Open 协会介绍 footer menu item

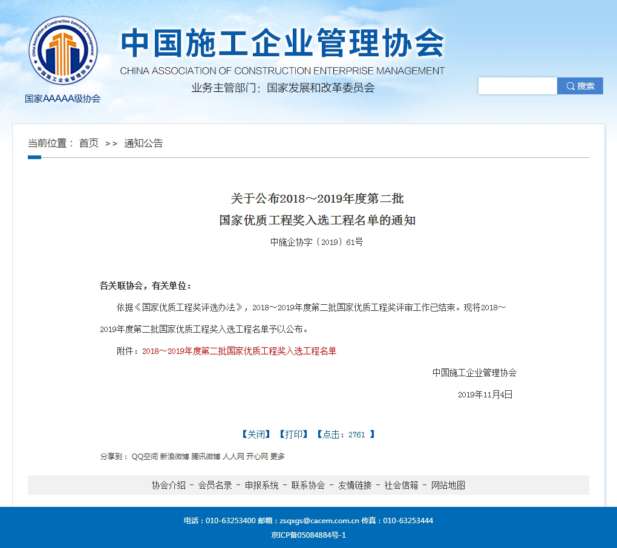coord(169,485)
